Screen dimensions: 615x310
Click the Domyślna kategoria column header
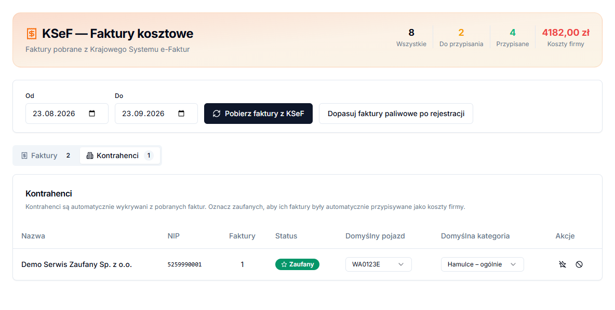click(475, 236)
